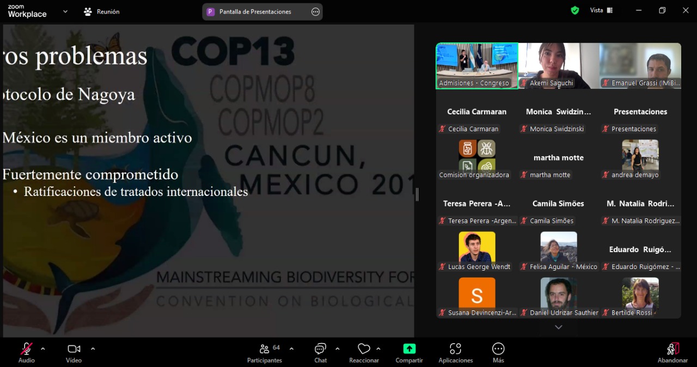Change layout with the Vista button

[601, 10]
